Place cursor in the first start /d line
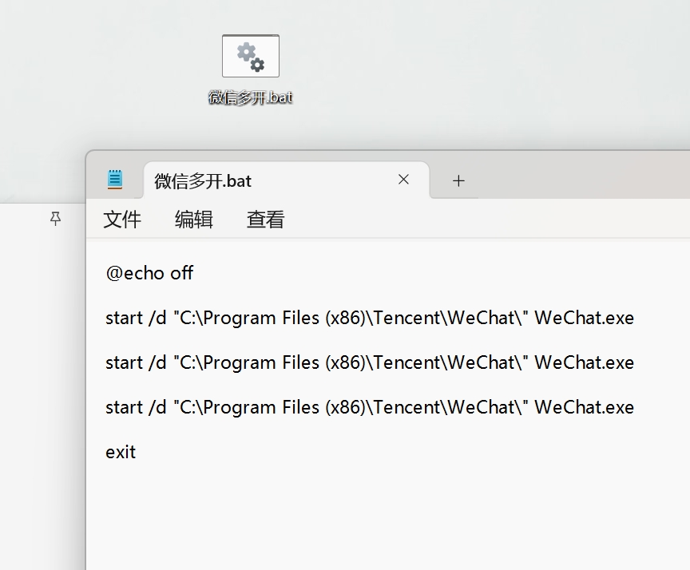Viewport: 690px width, 570px height. 370,318
